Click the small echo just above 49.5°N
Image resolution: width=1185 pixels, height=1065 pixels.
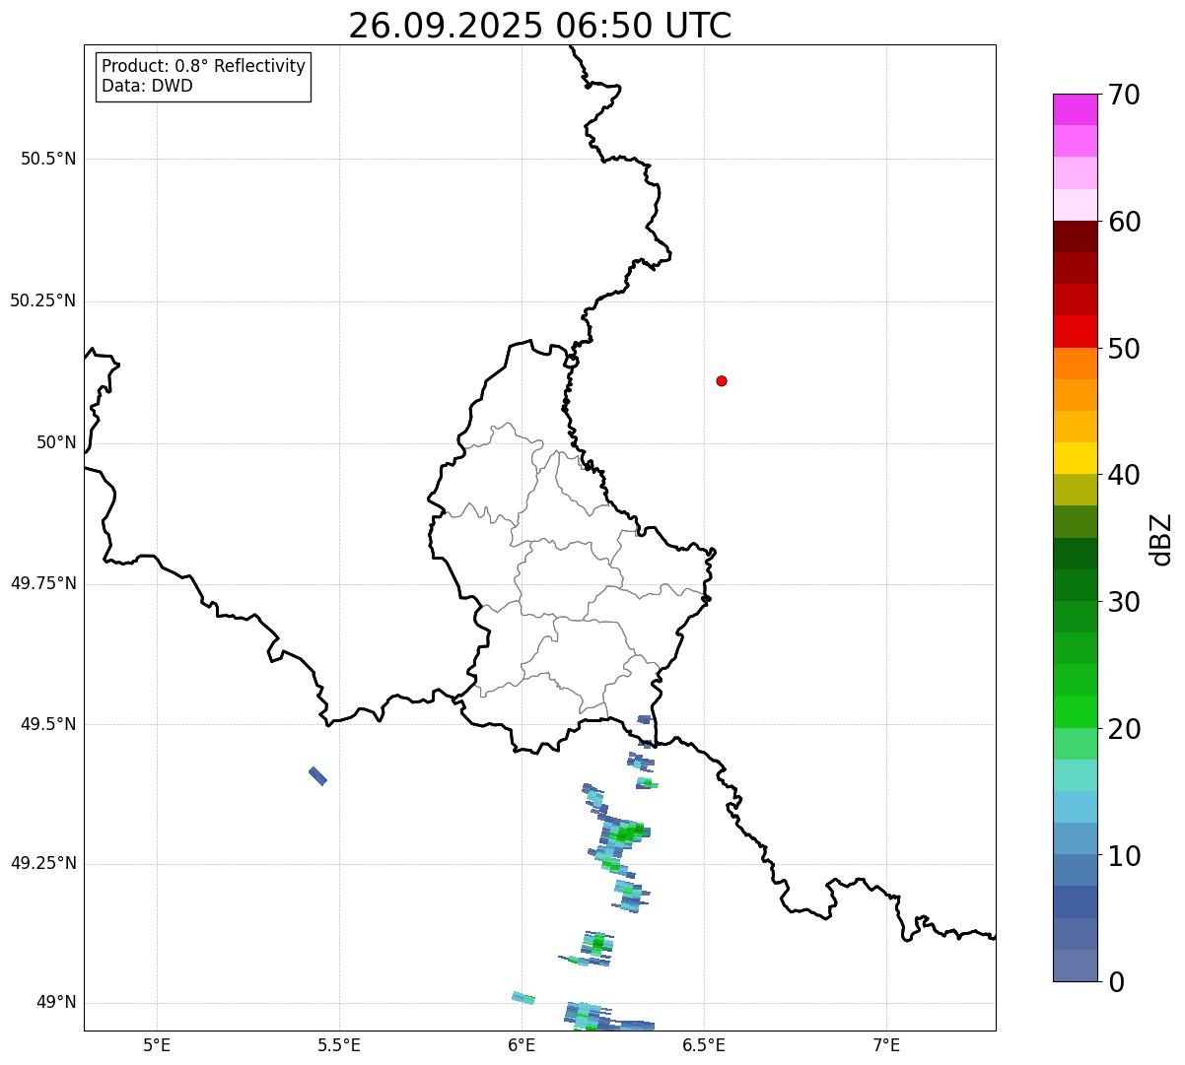pos(644,720)
